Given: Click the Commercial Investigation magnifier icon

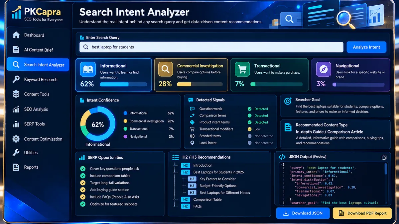Looking at the screenshot, I should 166,69.
